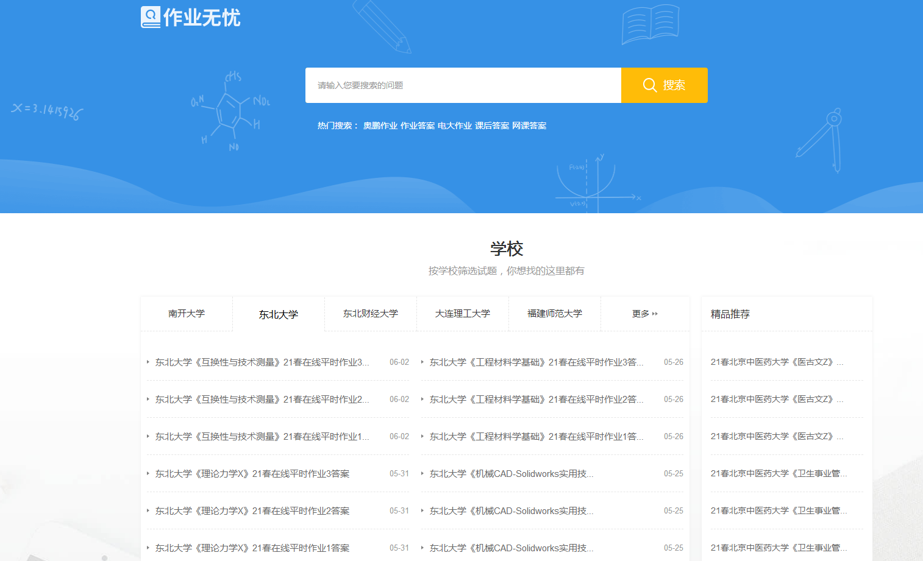Click the 精品推荐 heading
Viewport: 923px width, 561px height.
click(730, 314)
